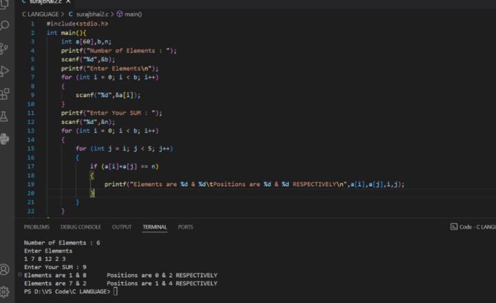Click the 'Elements are %d & %d' printf line
This screenshot has width=496, height=303.
tap(255, 184)
